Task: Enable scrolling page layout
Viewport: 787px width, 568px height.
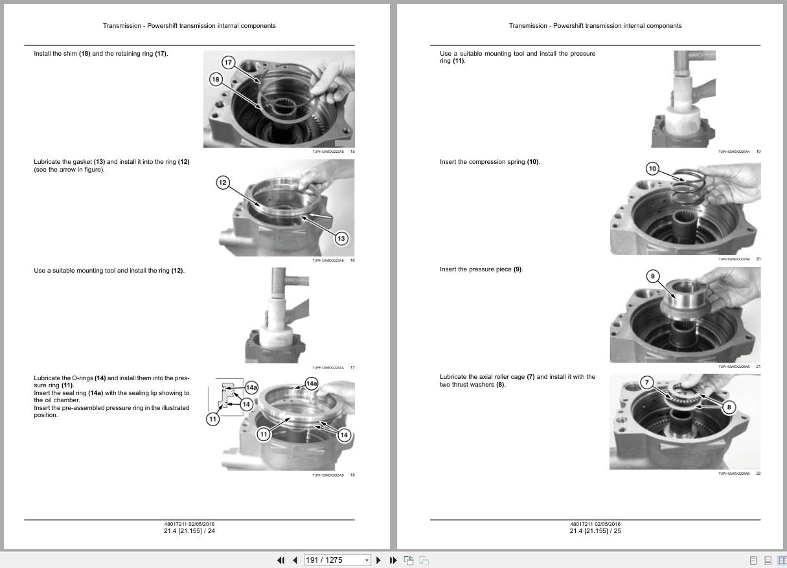Action: (x=768, y=560)
